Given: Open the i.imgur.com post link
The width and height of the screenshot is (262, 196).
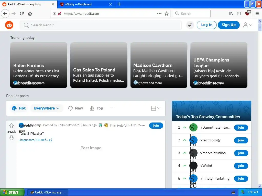Looking at the screenshot, I should 35,140.
